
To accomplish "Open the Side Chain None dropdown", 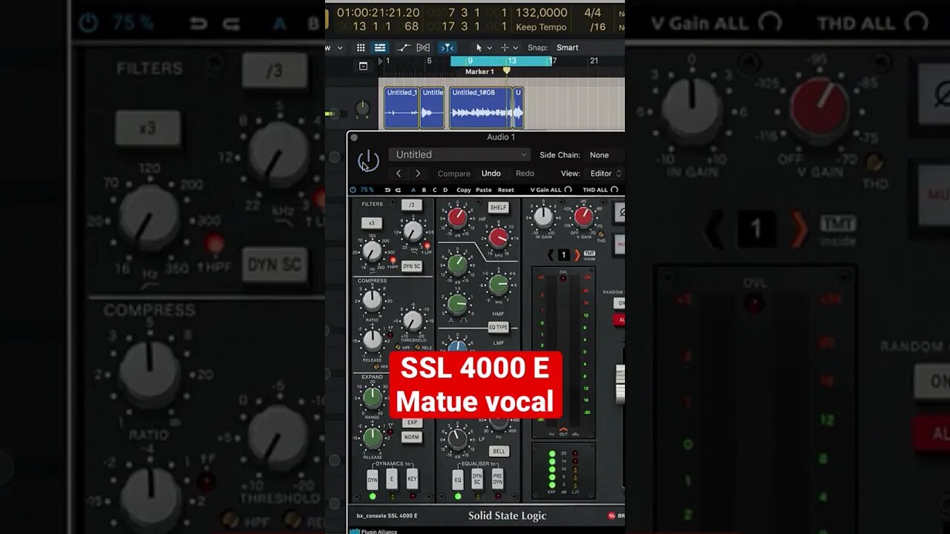I will pyautogui.click(x=605, y=155).
